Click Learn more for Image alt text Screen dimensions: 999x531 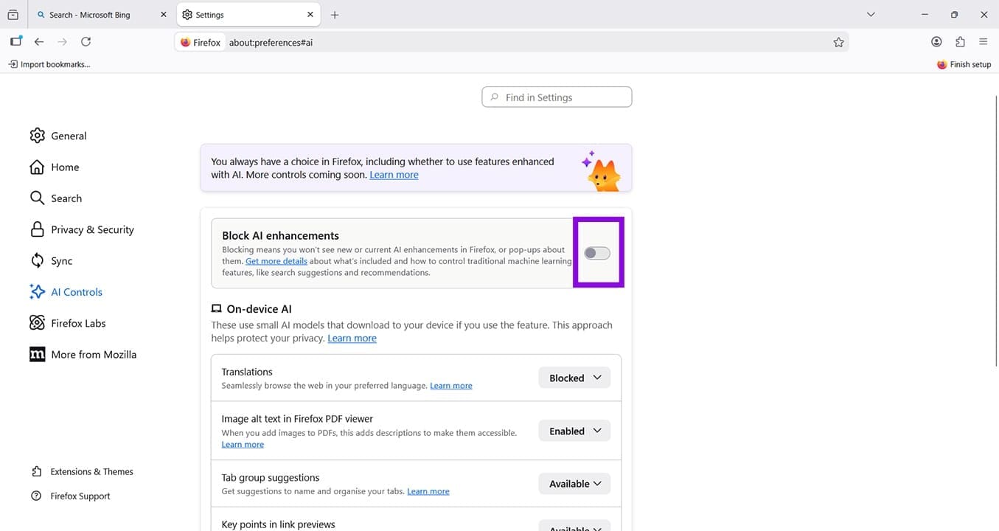click(243, 445)
